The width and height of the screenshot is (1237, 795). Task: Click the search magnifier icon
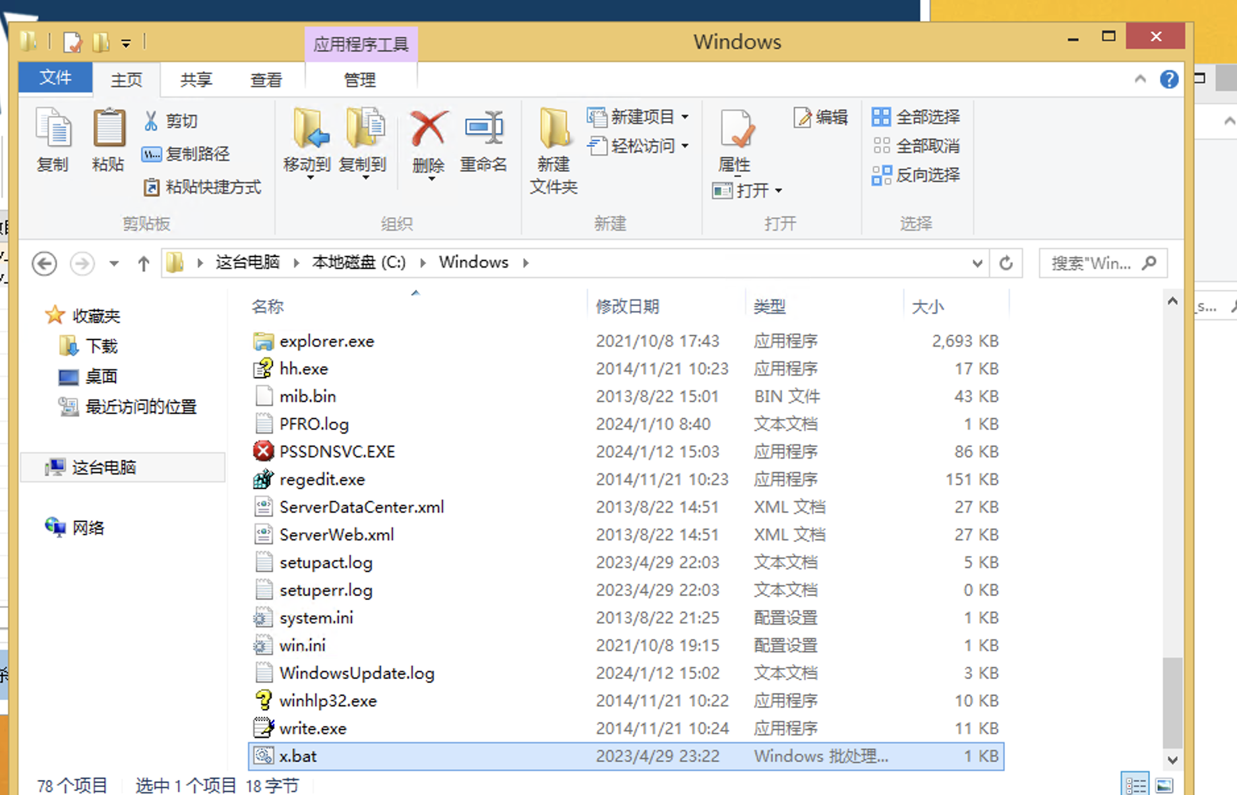pos(1149,263)
